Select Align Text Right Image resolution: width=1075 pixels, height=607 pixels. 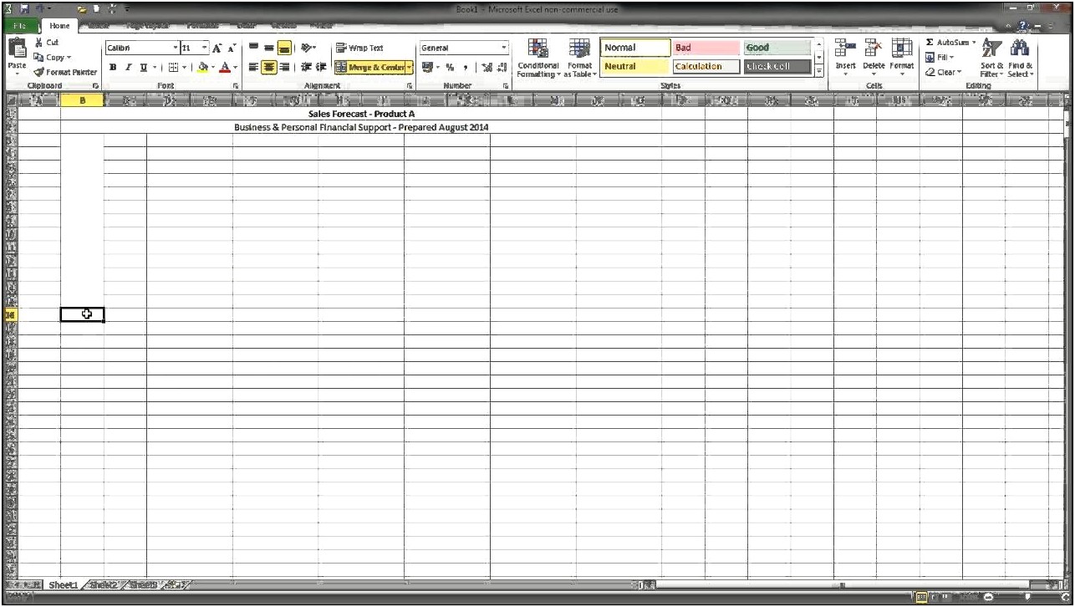pyautogui.click(x=284, y=68)
